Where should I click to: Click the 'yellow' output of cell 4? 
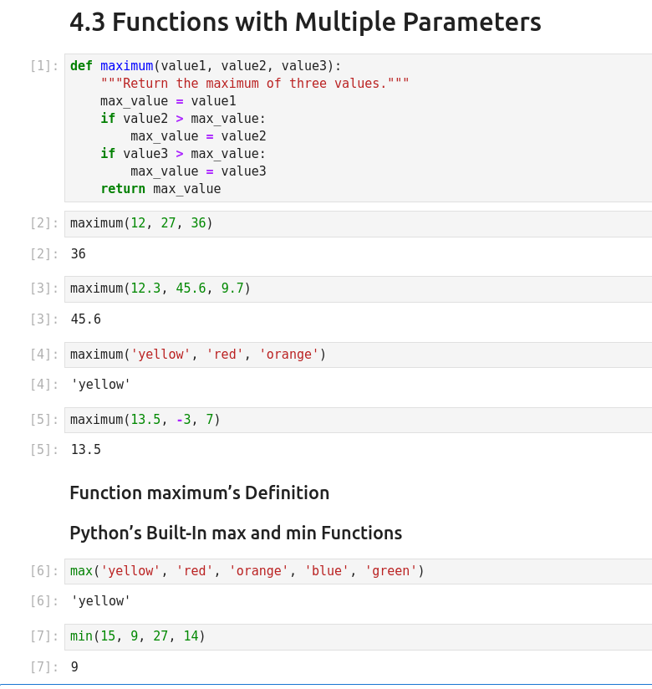[x=100, y=385]
